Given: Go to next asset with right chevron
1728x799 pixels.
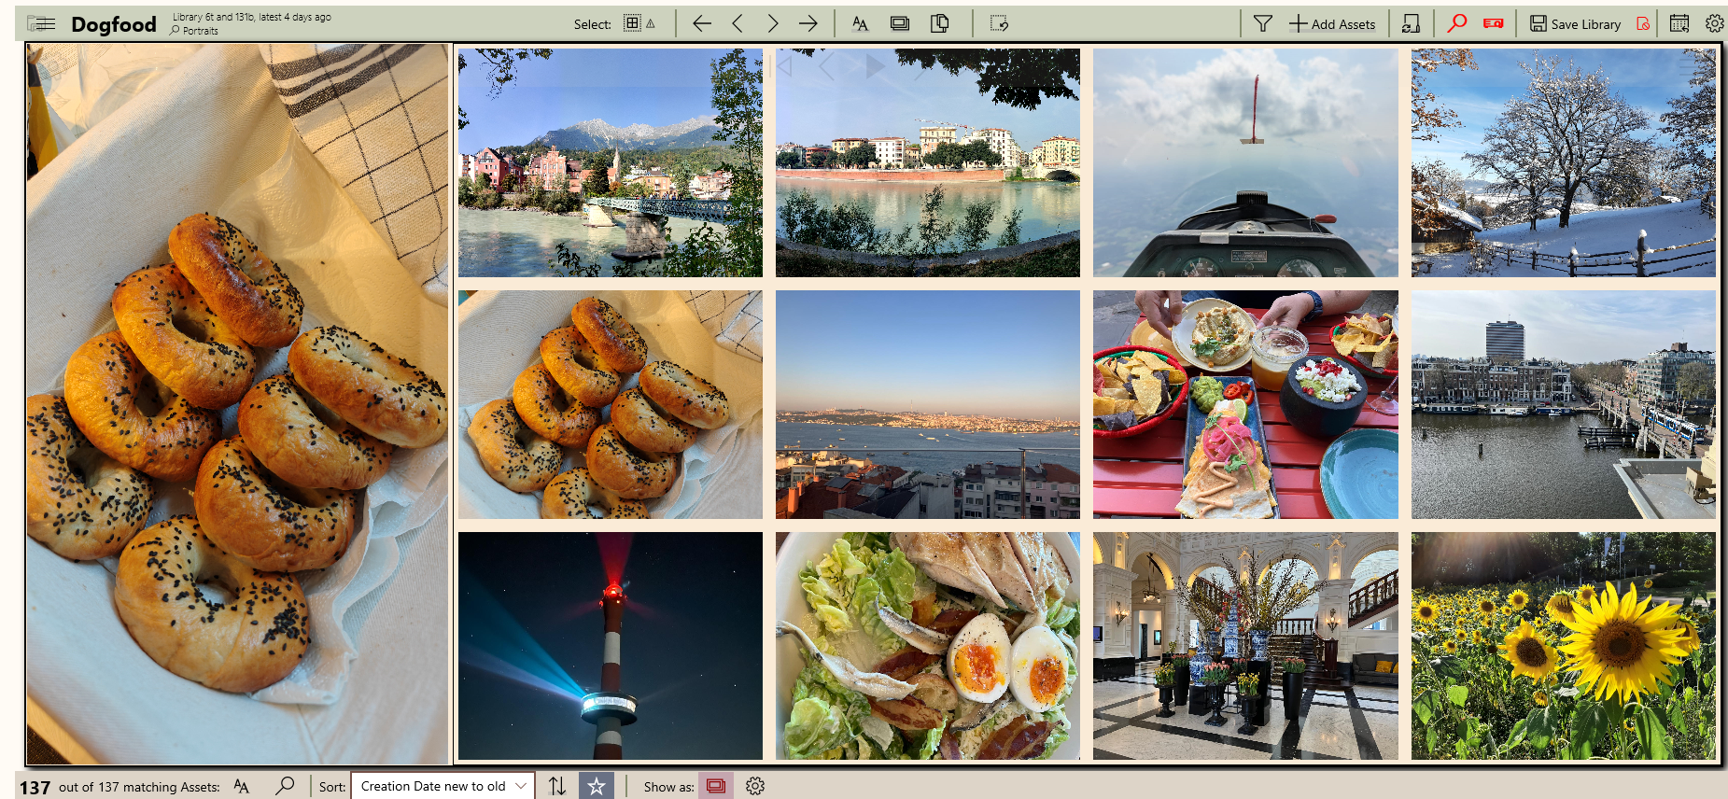Looking at the screenshot, I should [x=773, y=24].
